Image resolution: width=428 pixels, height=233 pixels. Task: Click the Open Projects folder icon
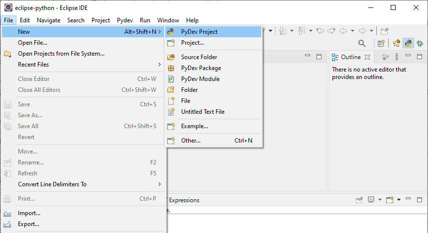(7, 54)
